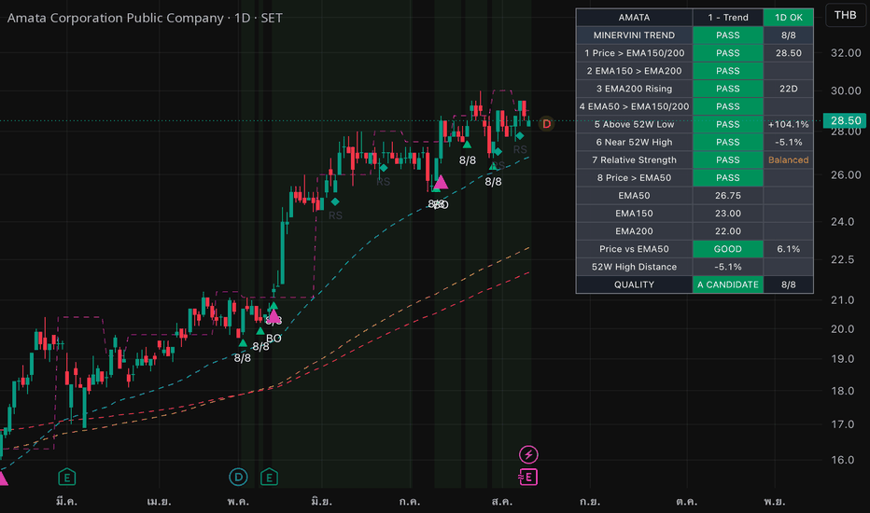The image size is (870, 513).
Task: Click the 32.00 price axis label
Action: pos(846,52)
